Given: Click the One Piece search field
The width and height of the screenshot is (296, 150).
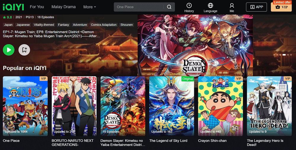Looking at the screenshot, I should point(139,7).
